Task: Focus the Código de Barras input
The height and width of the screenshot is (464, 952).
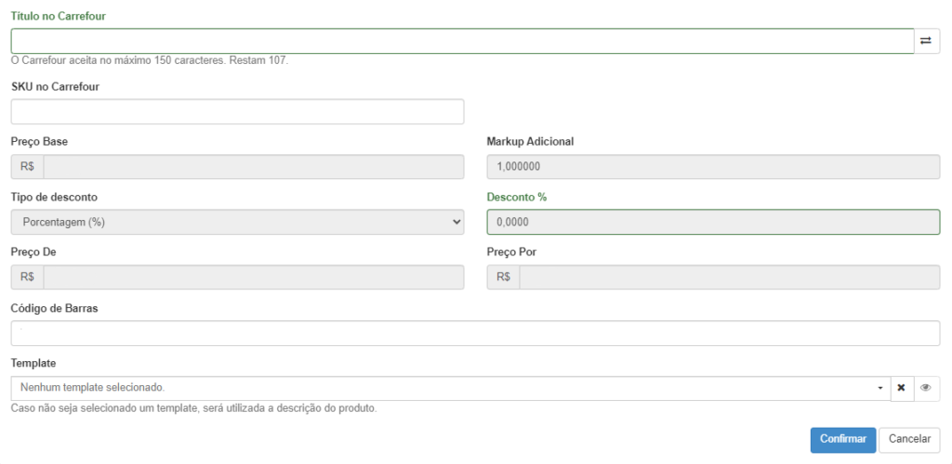Action: coord(475,333)
